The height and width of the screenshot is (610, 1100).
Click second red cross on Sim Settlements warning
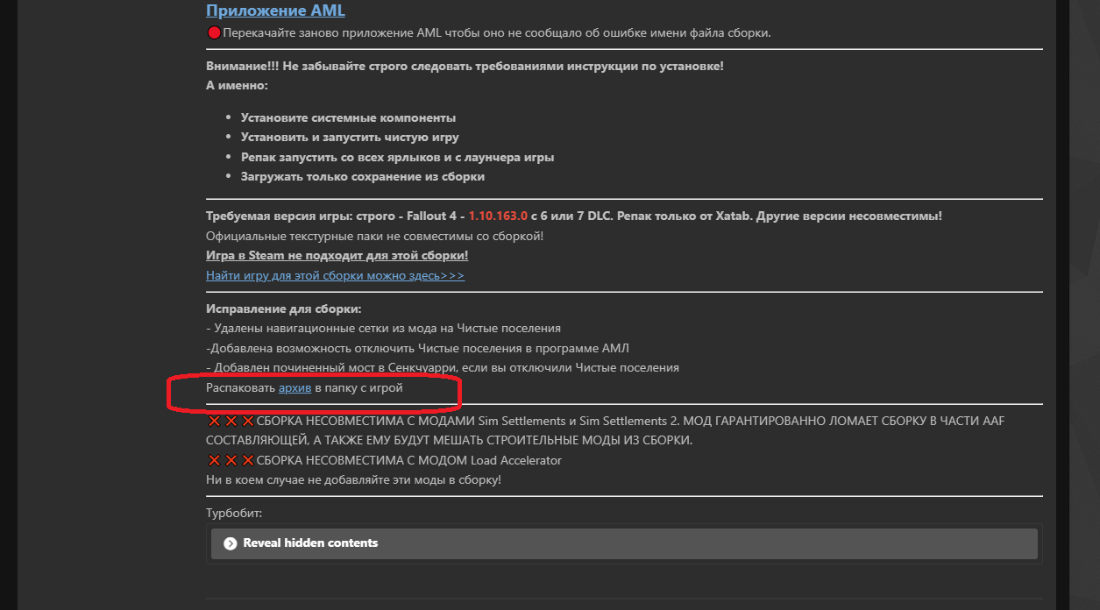(x=231, y=422)
